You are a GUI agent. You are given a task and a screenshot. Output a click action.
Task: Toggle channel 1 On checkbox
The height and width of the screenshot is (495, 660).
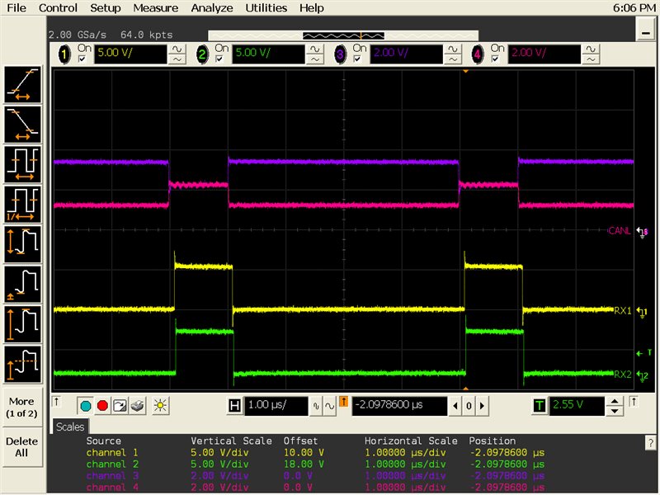click(82, 59)
